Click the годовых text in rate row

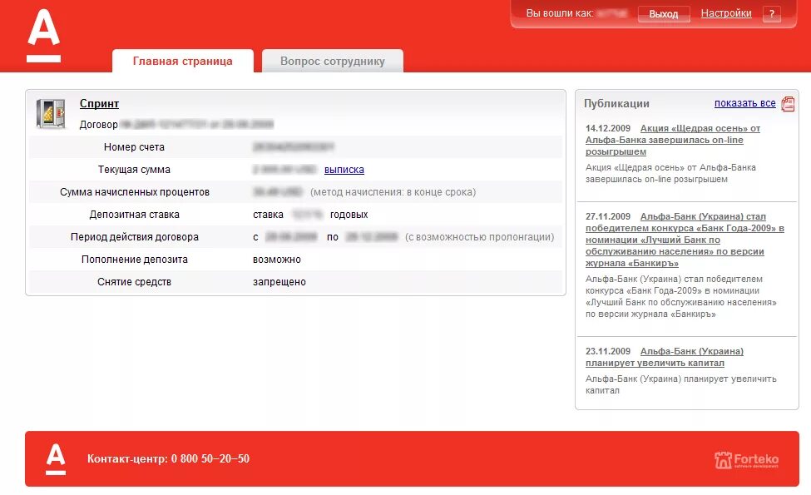tap(349, 215)
